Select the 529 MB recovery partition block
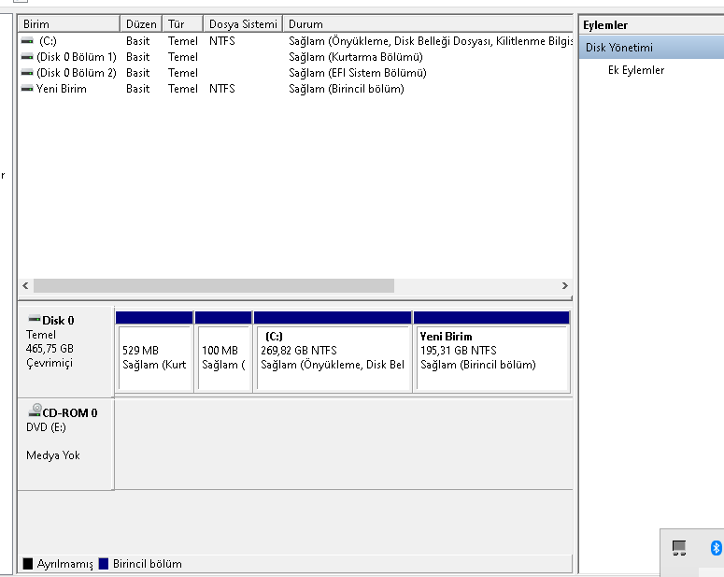Screen dimensions: 724x577 tap(154, 352)
